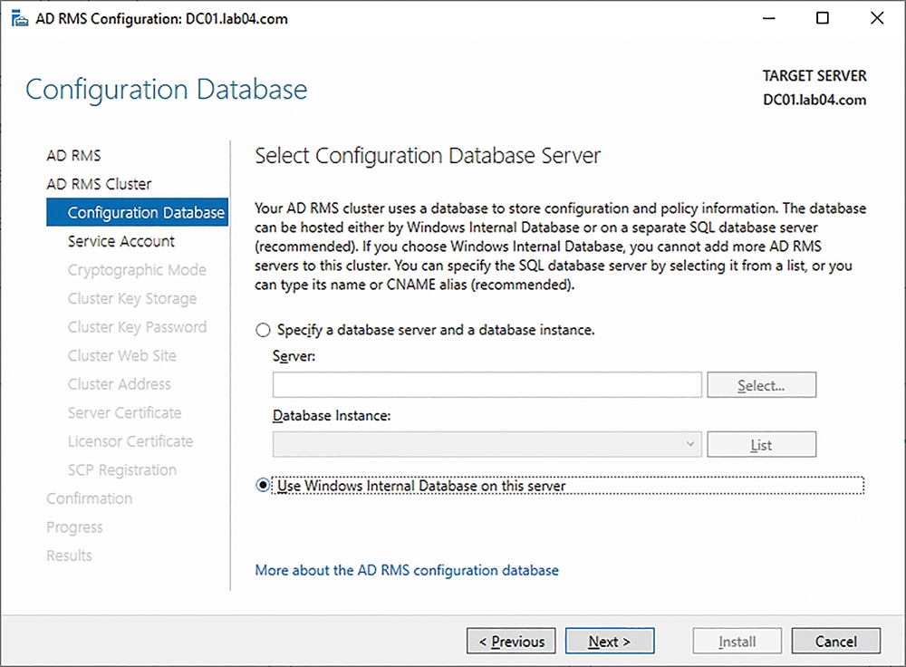
Task: Select Cluster Address step
Action: (x=119, y=384)
